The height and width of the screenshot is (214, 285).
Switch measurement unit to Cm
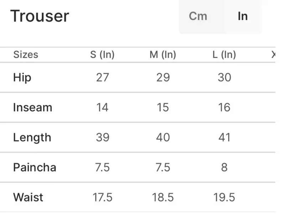pyautogui.click(x=198, y=16)
